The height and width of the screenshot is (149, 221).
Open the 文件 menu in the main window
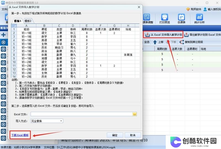(4, 9)
